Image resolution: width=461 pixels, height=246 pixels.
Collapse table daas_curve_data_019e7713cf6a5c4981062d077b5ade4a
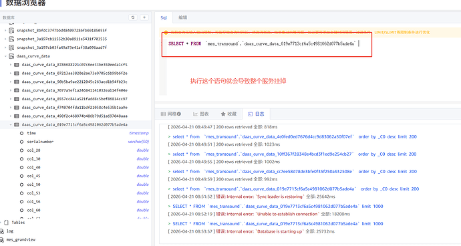pyautogui.click(x=11, y=125)
